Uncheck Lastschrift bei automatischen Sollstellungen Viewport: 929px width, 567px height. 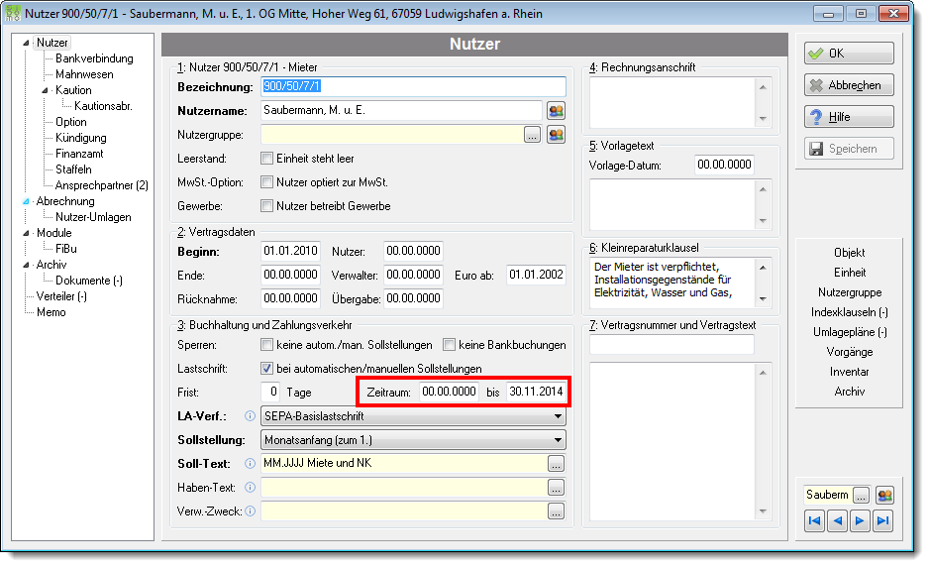(267, 369)
